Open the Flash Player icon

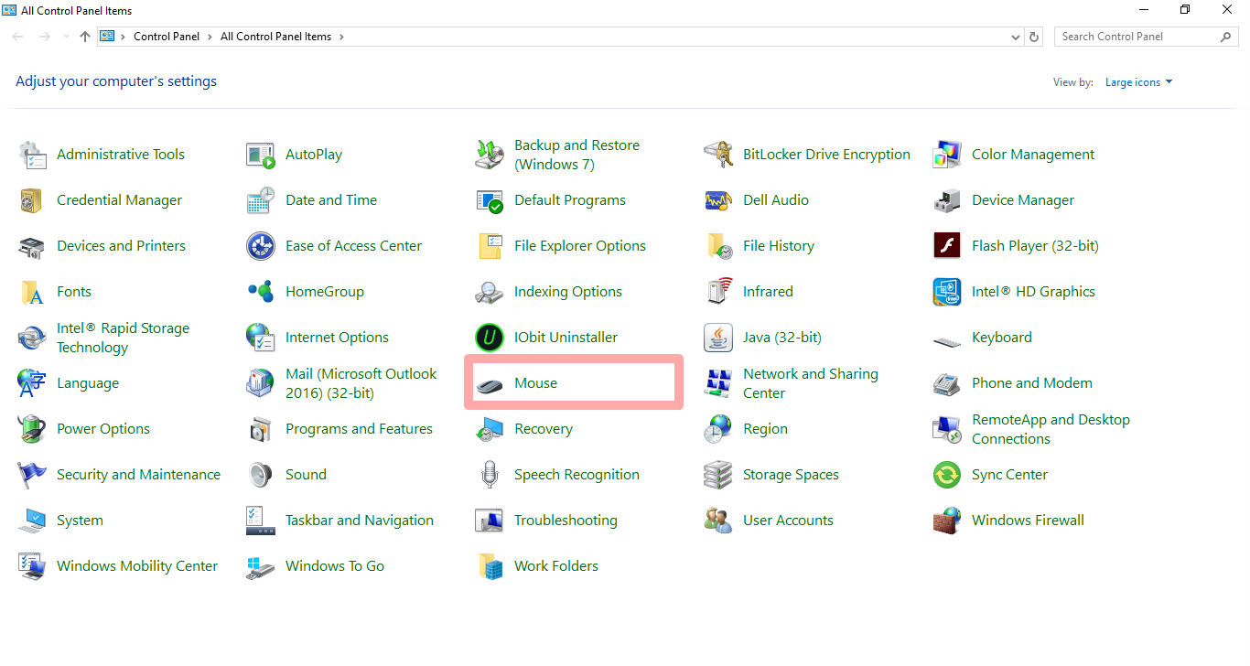click(x=947, y=246)
